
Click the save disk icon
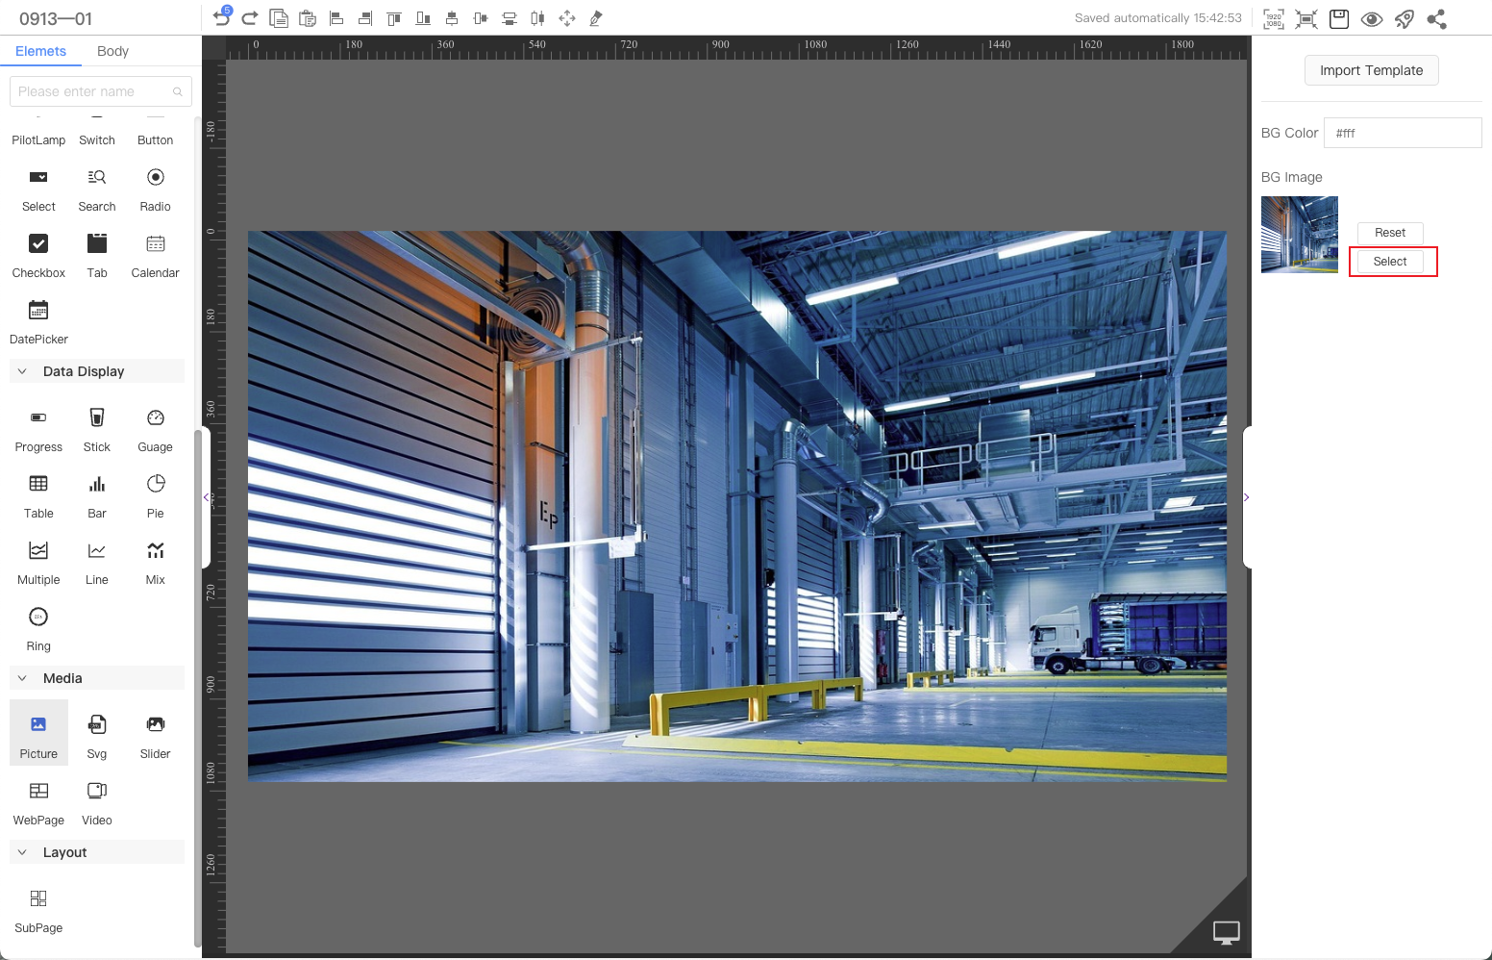[1339, 18]
